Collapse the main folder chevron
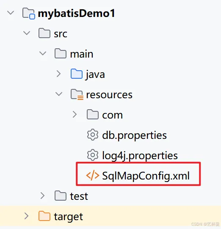This screenshot has height=229, width=221. coord(43,53)
